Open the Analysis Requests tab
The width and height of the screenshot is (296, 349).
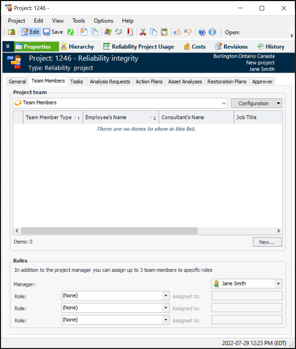pos(110,81)
